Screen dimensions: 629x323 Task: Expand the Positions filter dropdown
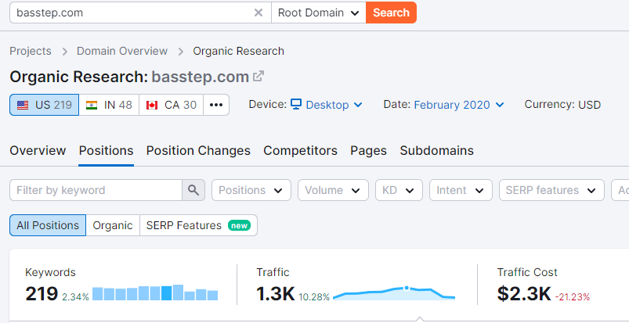(x=251, y=190)
